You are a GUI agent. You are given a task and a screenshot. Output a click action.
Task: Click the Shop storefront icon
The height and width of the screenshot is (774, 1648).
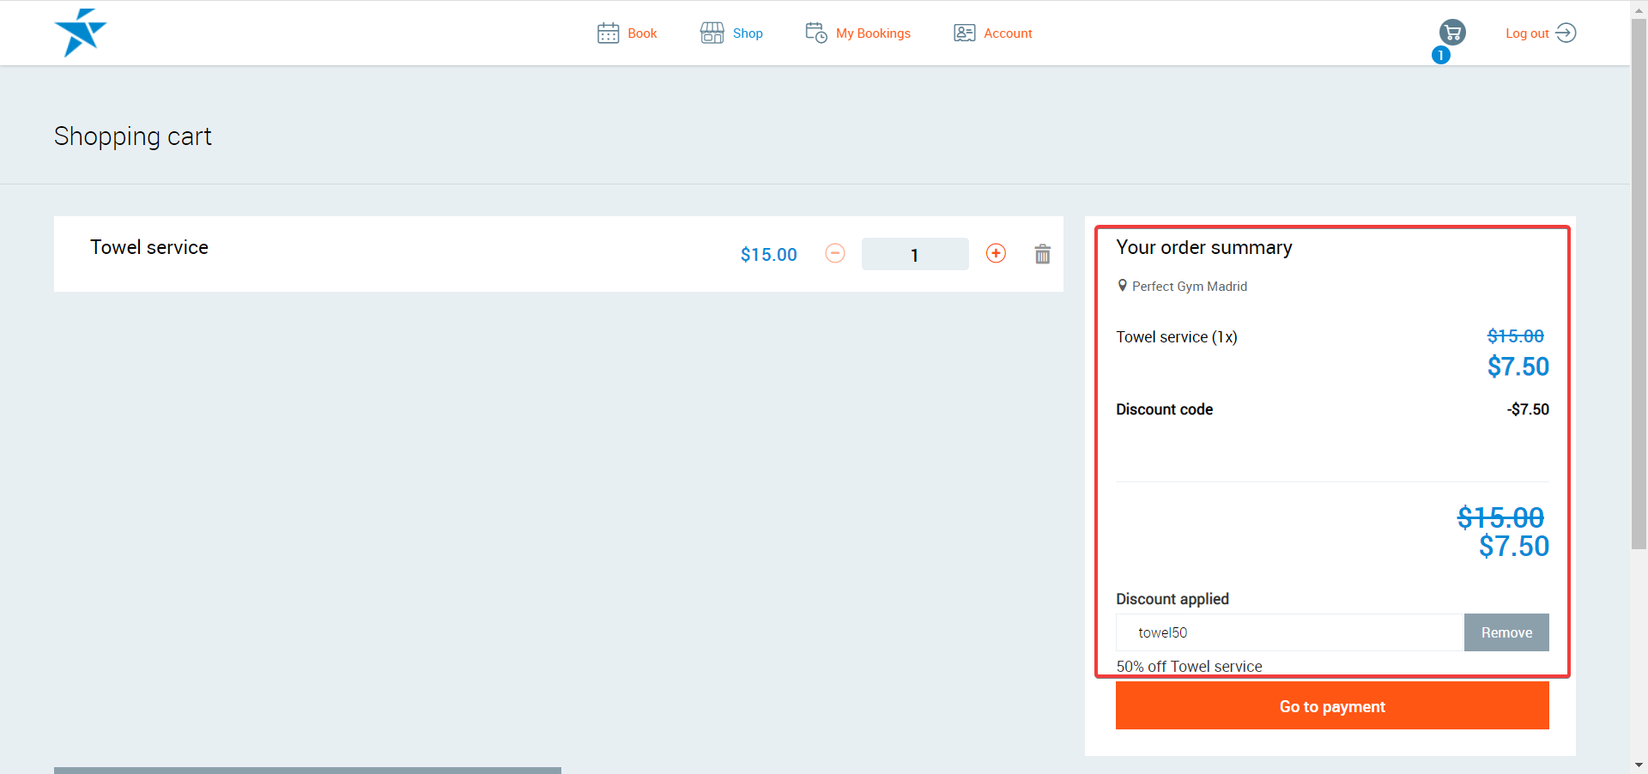712,33
